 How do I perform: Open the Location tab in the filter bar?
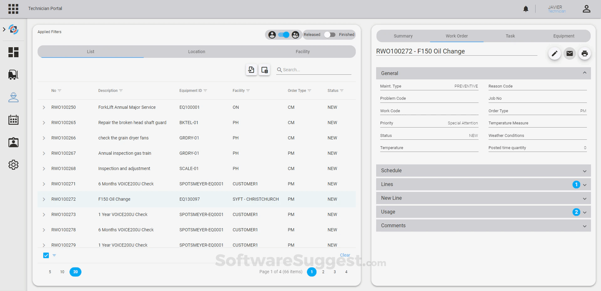pyautogui.click(x=196, y=52)
